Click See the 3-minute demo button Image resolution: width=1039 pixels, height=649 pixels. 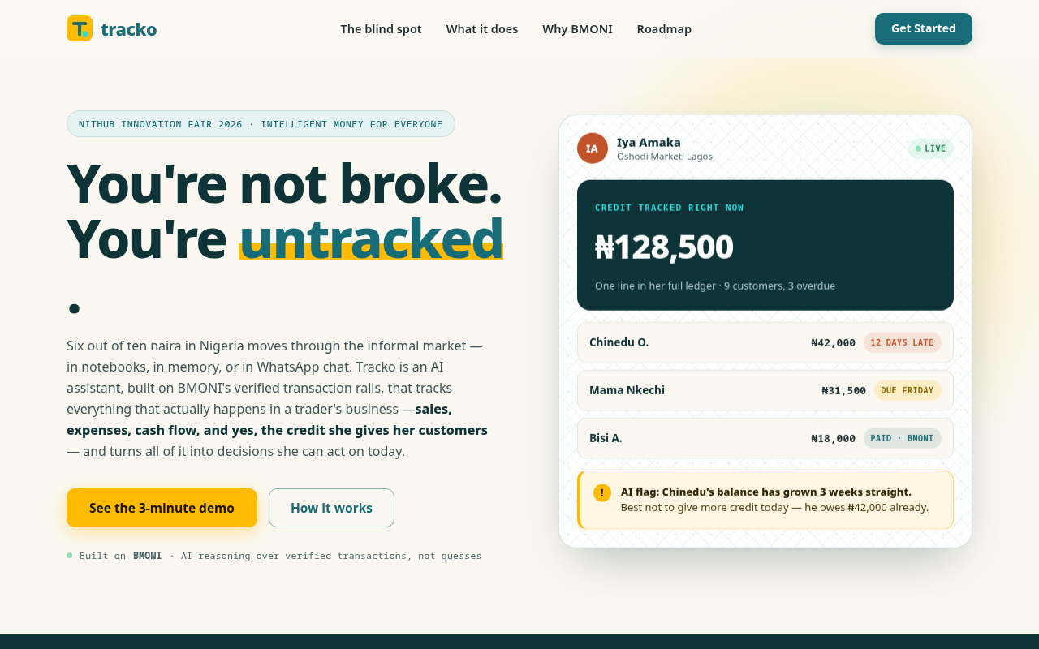[162, 508]
